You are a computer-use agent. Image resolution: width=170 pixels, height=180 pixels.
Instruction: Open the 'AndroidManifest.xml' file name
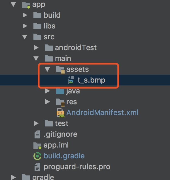pos(102,113)
